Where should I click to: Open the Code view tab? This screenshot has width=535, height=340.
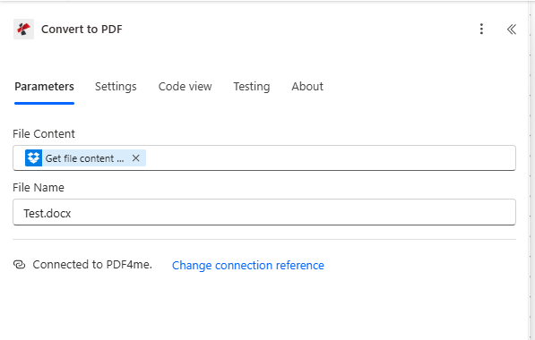click(x=185, y=87)
